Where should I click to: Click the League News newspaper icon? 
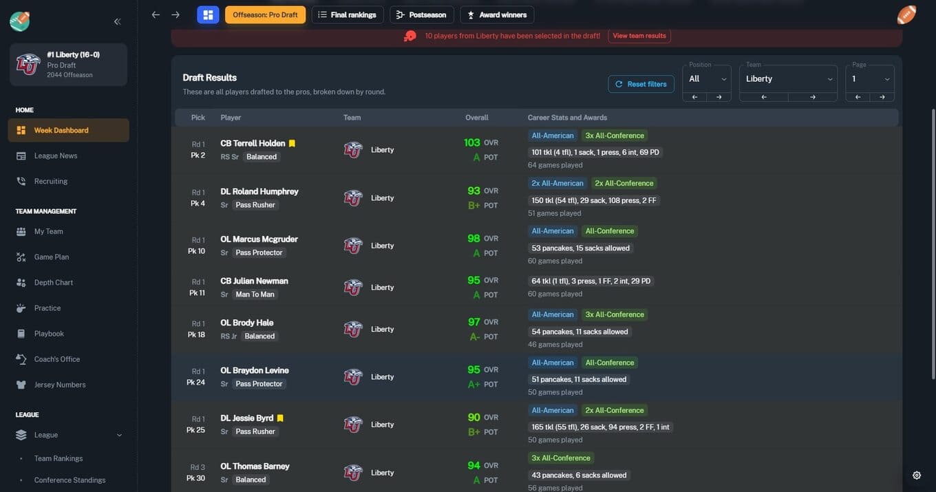[21, 156]
